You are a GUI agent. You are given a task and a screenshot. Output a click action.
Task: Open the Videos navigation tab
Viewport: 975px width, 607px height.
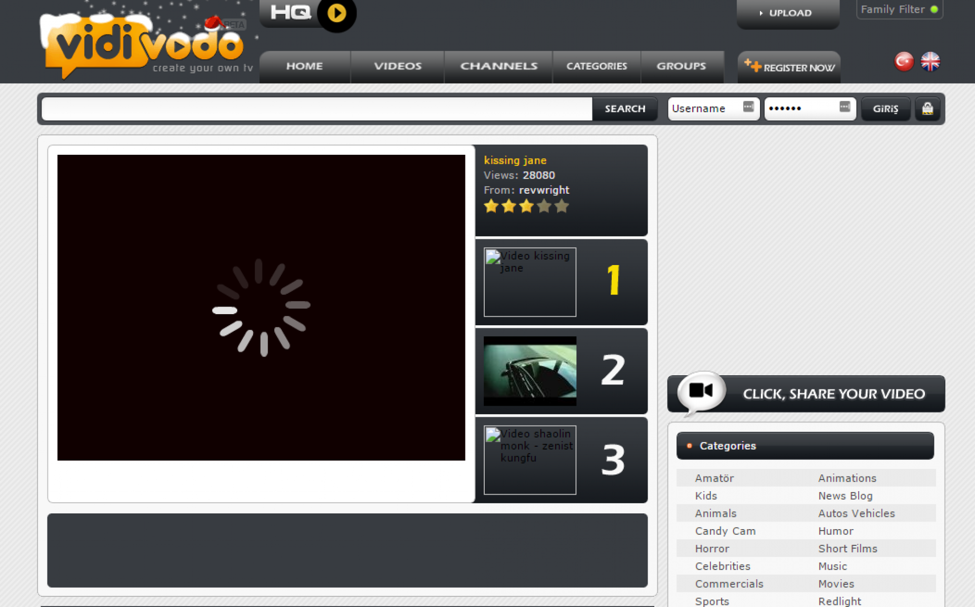[x=397, y=66]
